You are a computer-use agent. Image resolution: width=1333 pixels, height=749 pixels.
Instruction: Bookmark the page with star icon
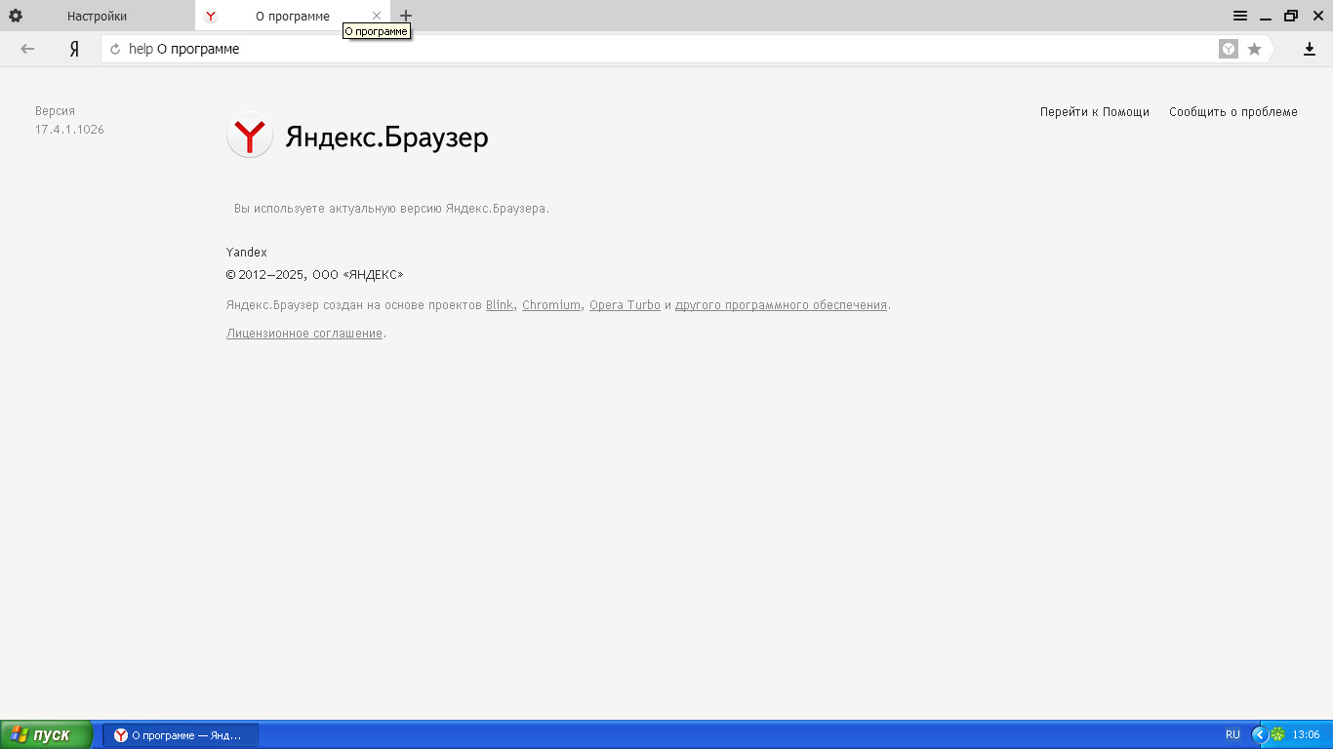[x=1255, y=49]
